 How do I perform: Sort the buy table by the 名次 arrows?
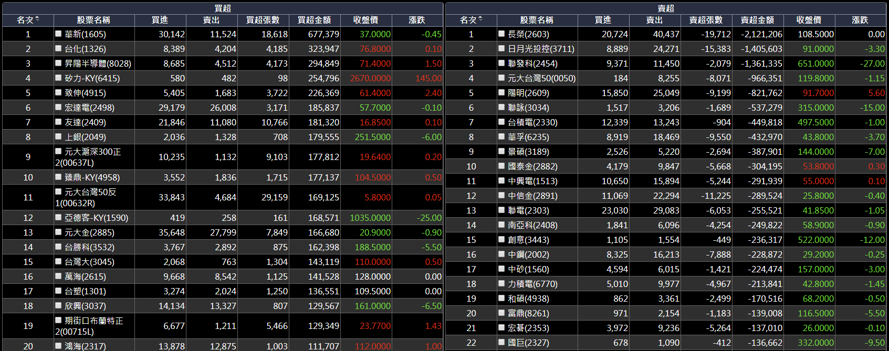[x=37, y=19]
